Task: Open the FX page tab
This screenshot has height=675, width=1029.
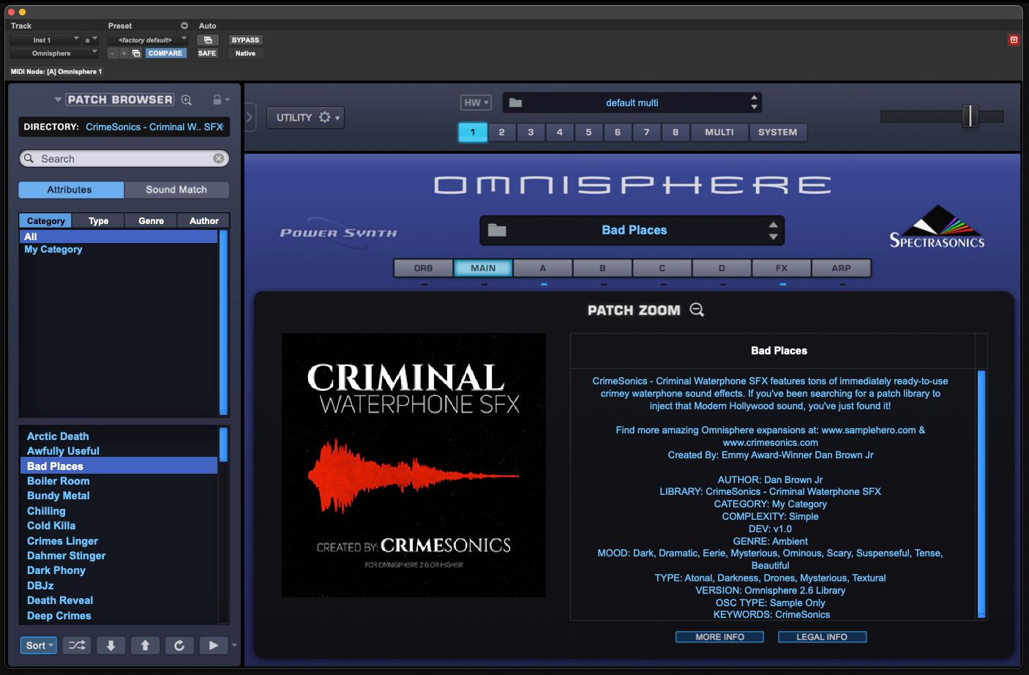Action: [x=782, y=268]
